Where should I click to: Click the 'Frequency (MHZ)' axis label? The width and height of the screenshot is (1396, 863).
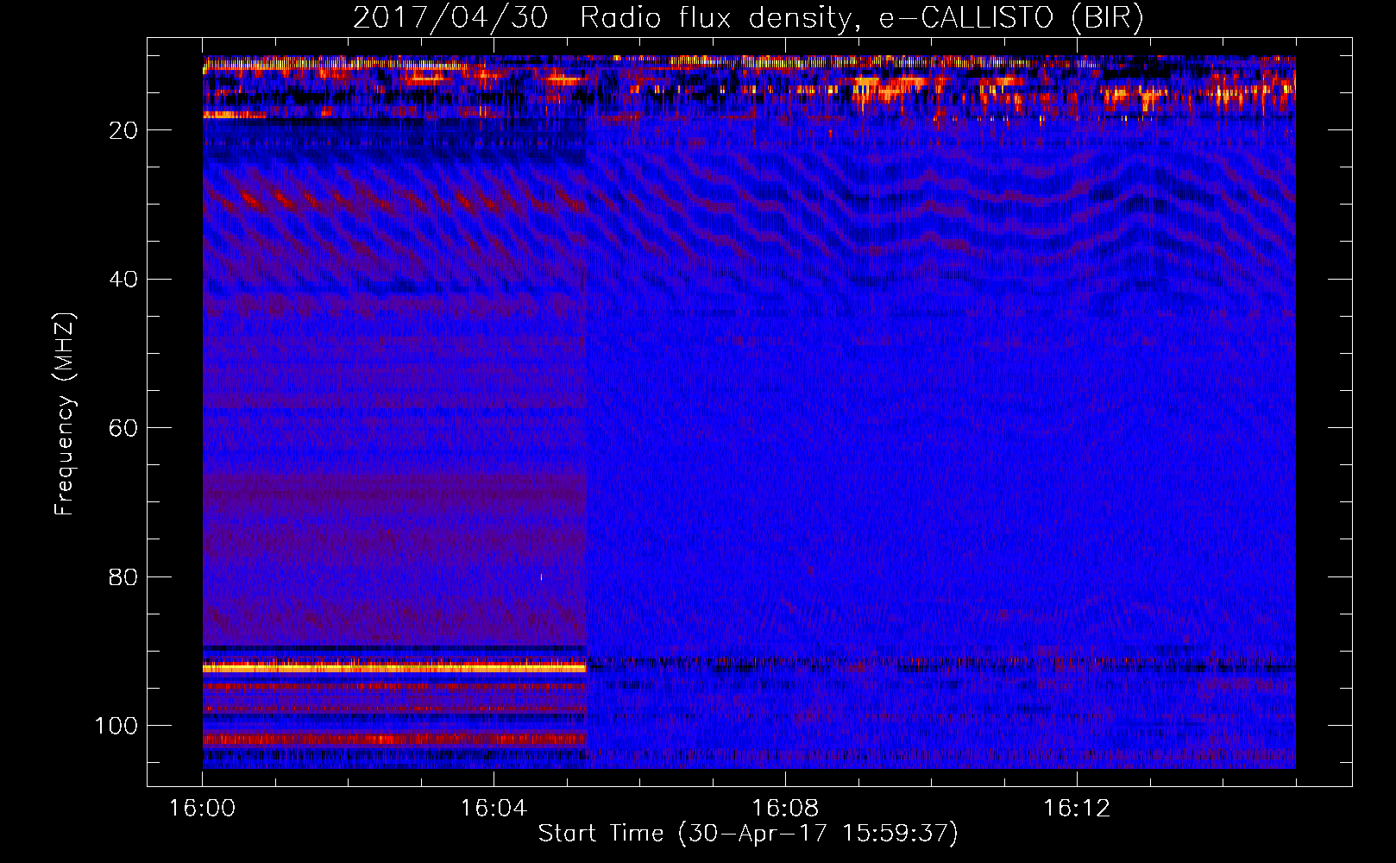65,413
